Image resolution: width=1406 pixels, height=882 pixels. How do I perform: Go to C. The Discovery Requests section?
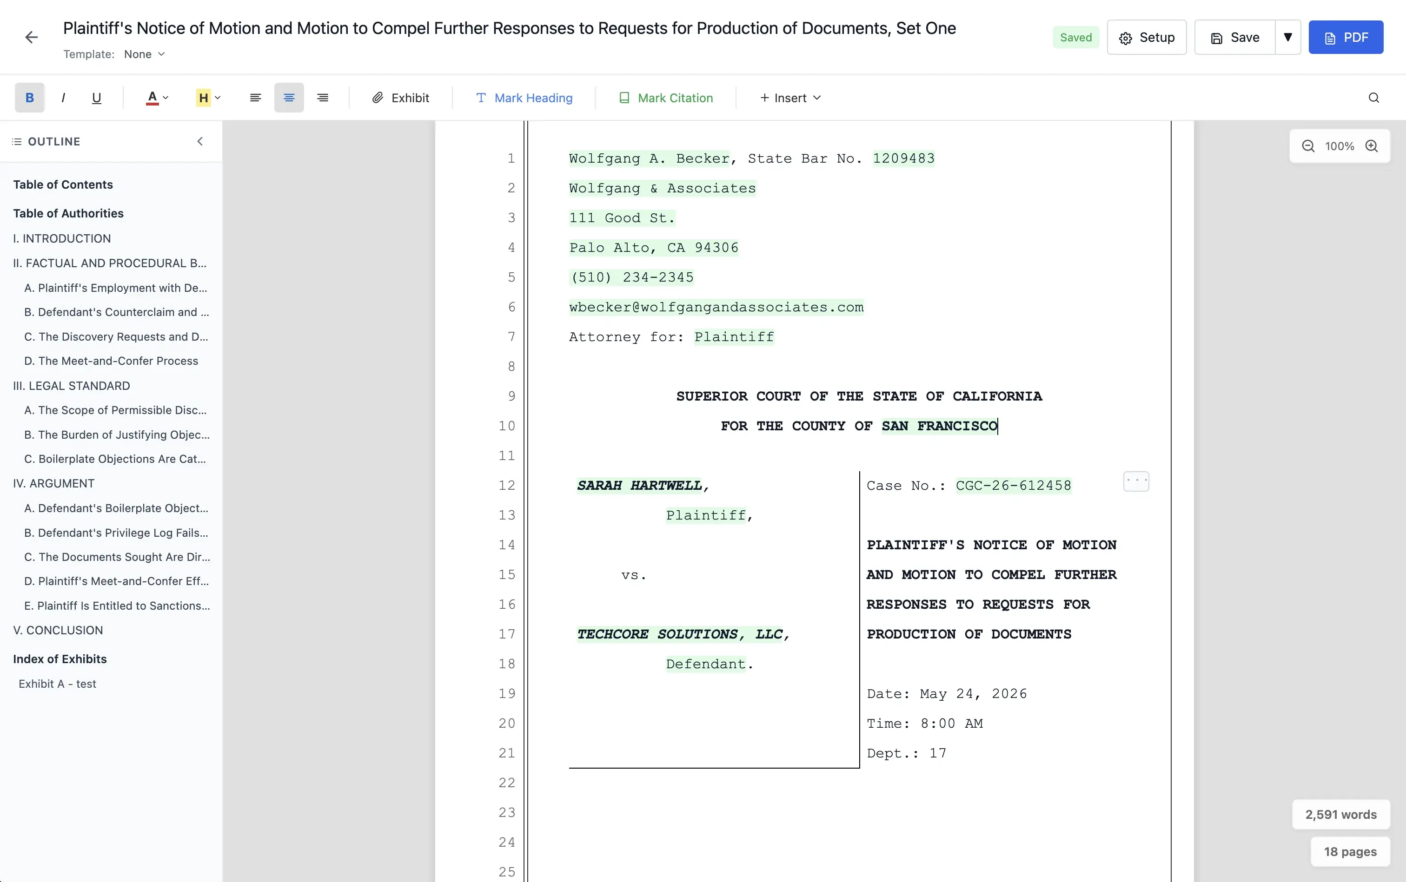pyautogui.click(x=116, y=336)
